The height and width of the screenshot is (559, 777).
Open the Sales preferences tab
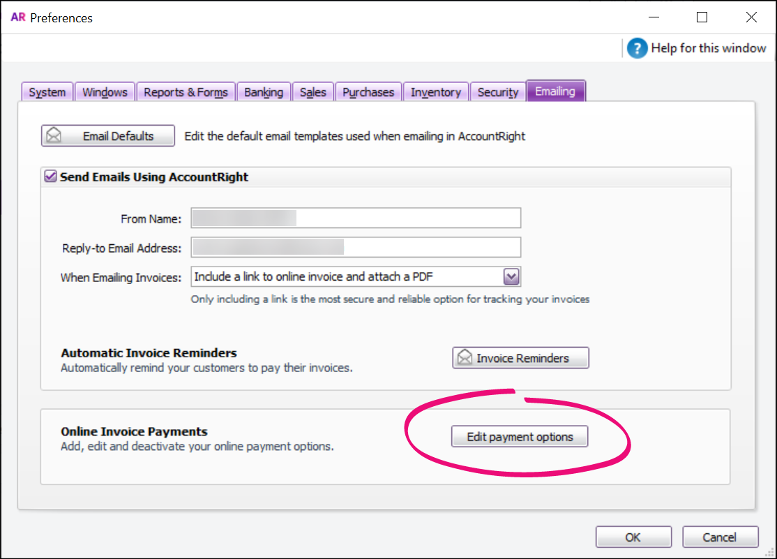click(x=312, y=92)
